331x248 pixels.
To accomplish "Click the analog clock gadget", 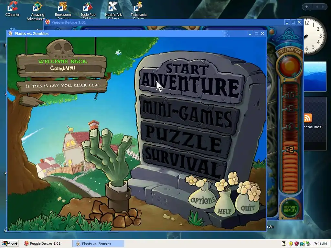I will [315, 36].
